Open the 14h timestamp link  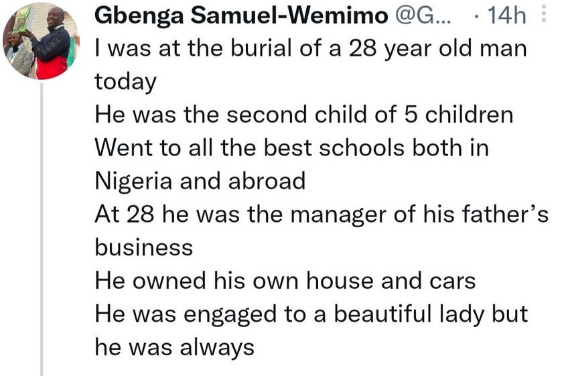click(x=506, y=15)
